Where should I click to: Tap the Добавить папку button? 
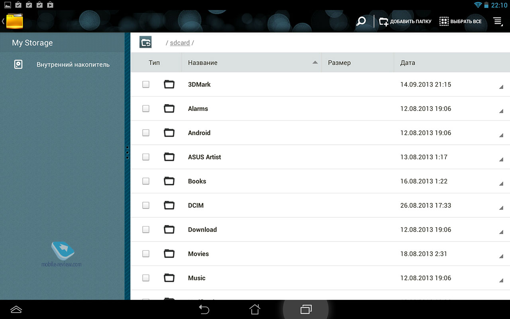tap(405, 22)
